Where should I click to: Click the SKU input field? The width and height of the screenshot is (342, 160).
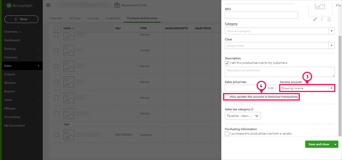(261, 15)
